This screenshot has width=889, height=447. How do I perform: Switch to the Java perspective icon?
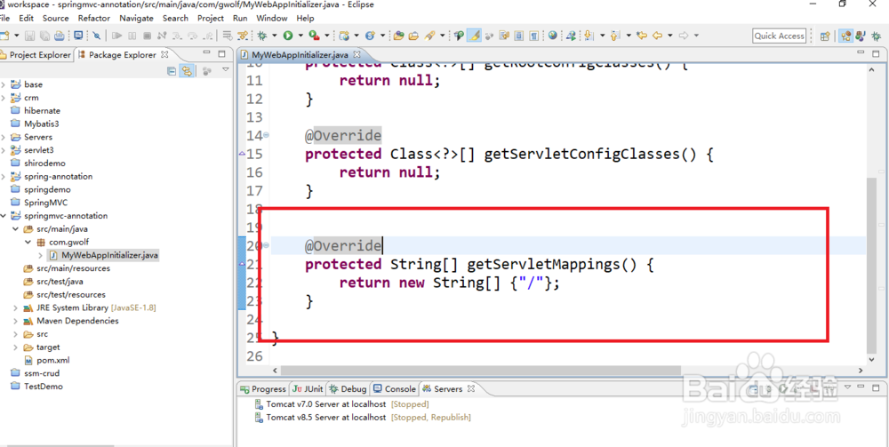click(860, 36)
